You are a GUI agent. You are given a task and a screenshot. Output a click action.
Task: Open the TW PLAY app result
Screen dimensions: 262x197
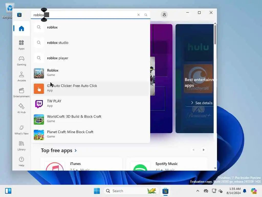tap(91, 104)
